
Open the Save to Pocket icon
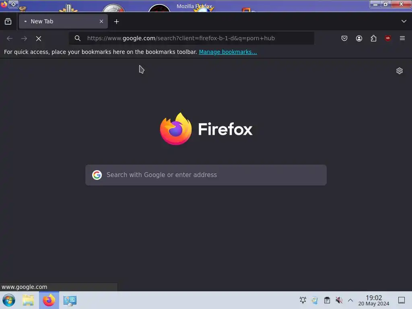344,38
